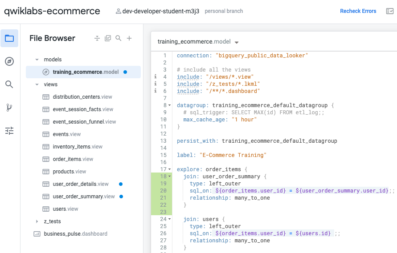Open distribution_centers.view file

(82, 97)
